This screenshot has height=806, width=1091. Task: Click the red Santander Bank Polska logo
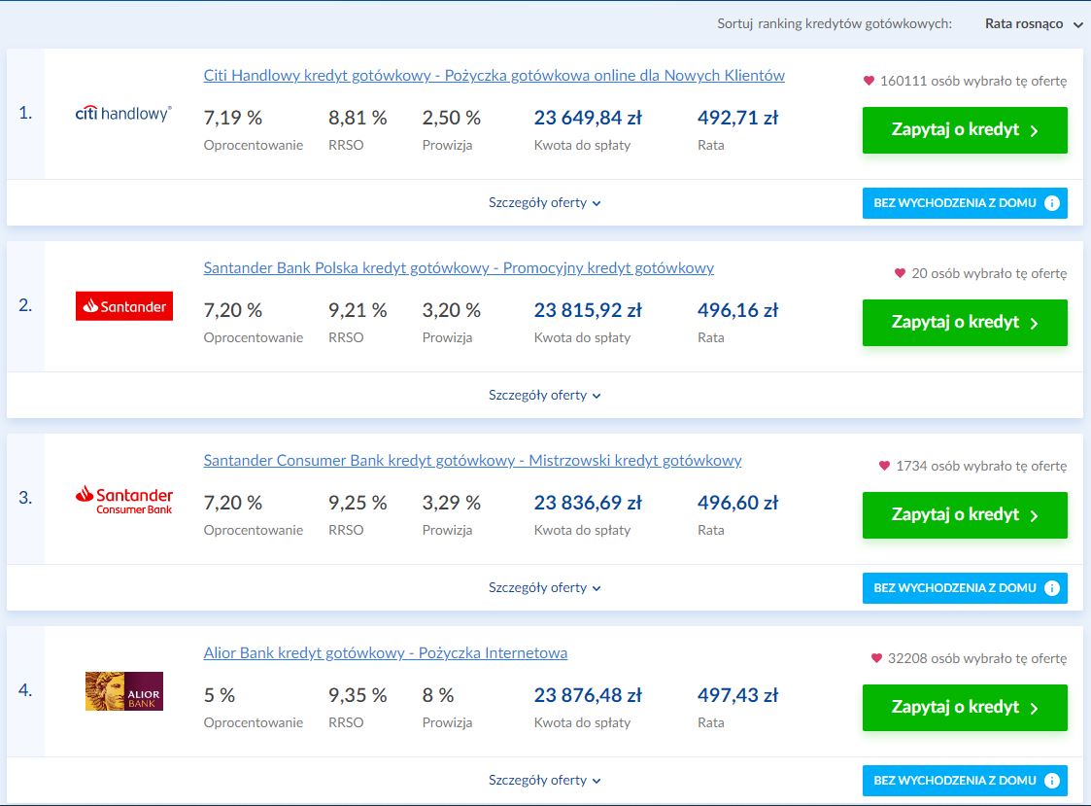(x=123, y=306)
